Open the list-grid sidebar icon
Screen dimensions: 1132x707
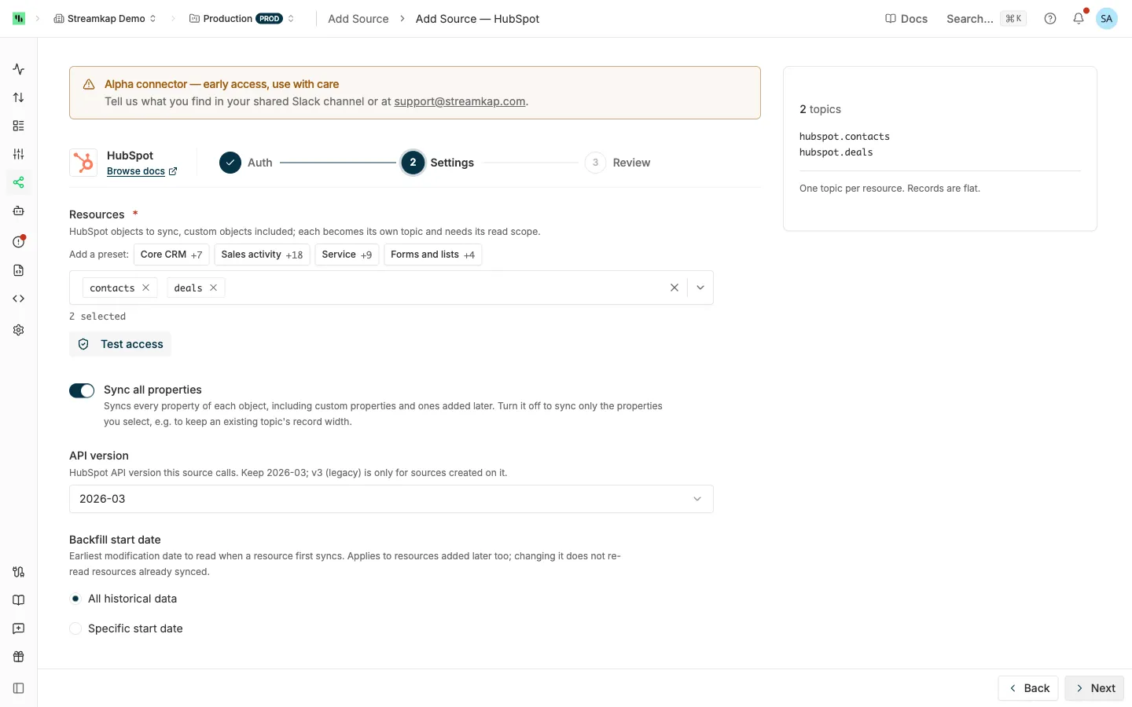tap(19, 126)
